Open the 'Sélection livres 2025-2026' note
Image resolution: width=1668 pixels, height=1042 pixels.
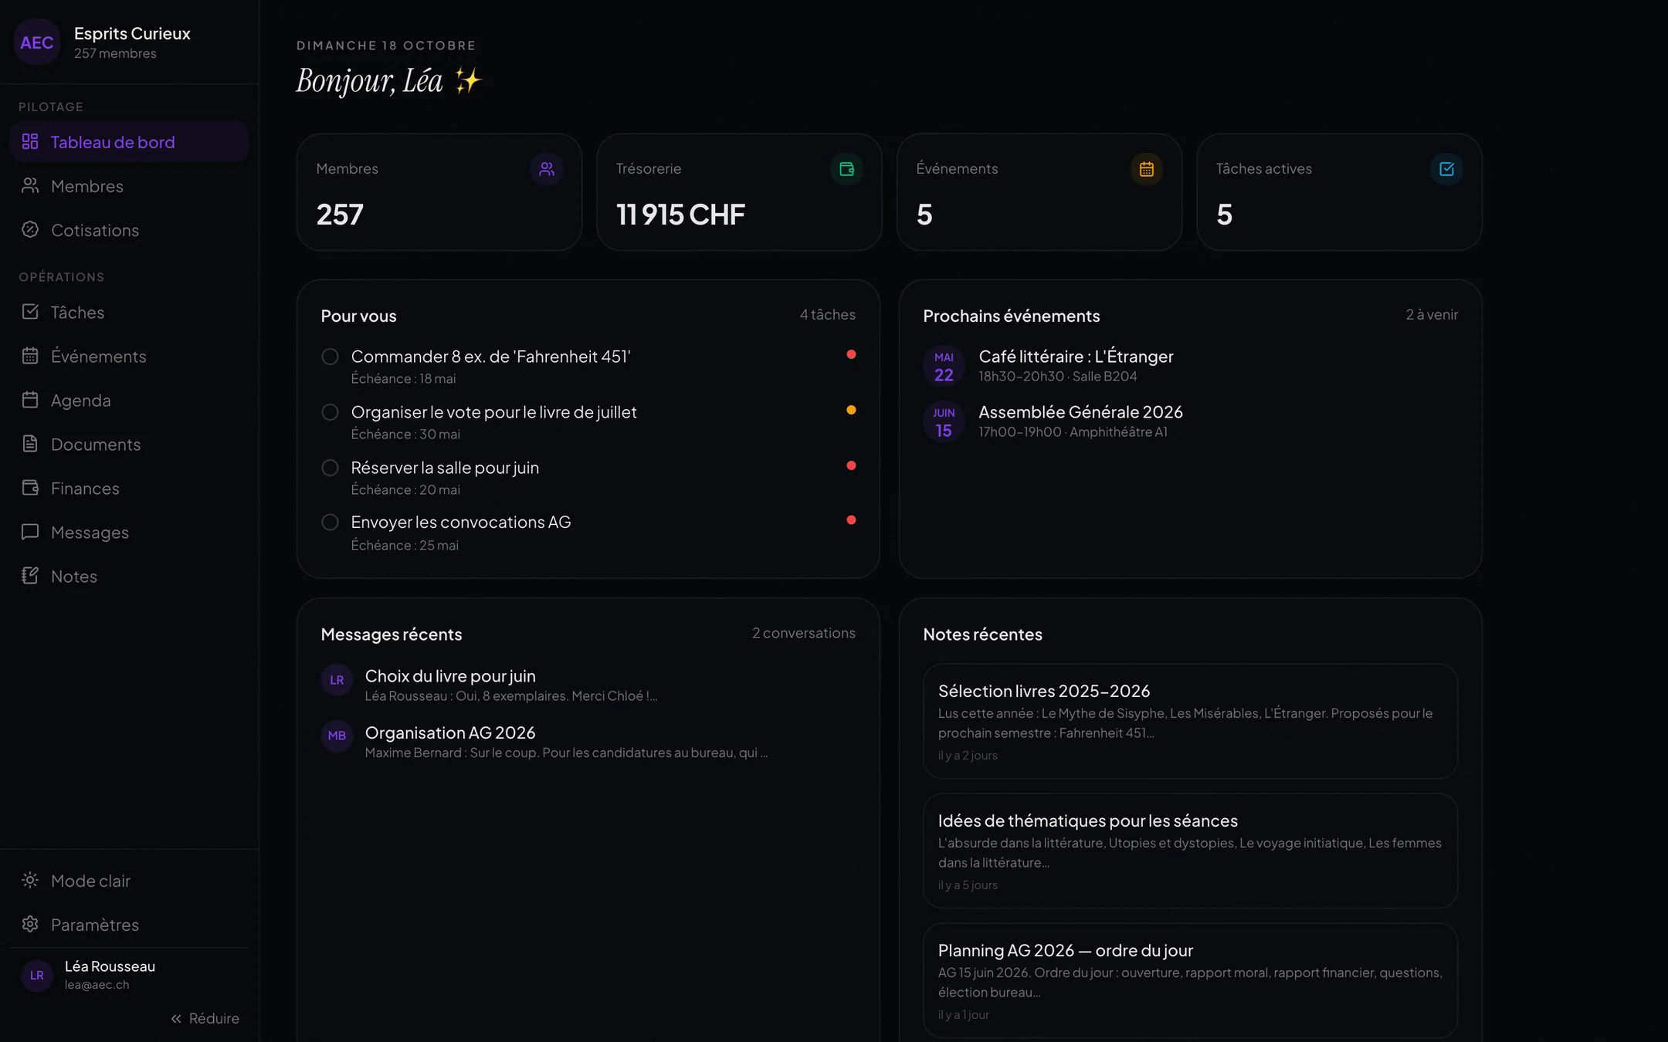point(1190,721)
